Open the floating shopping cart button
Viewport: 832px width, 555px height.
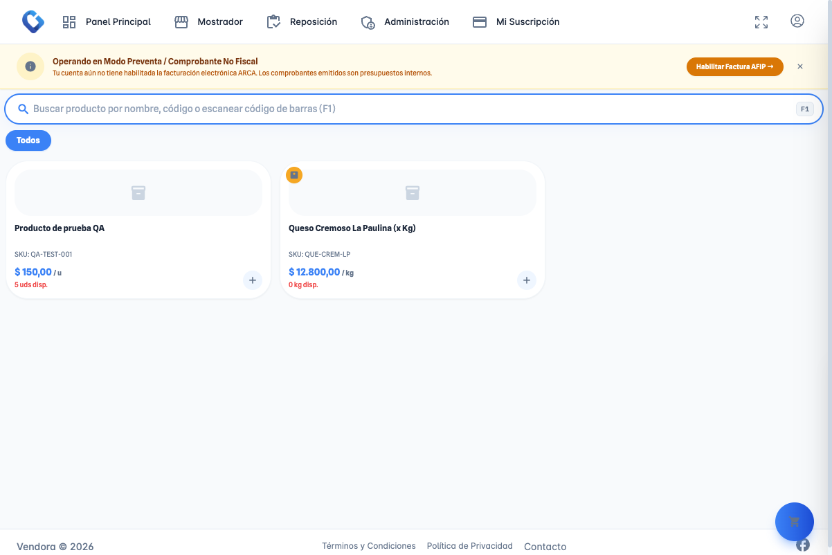[795, 522]
